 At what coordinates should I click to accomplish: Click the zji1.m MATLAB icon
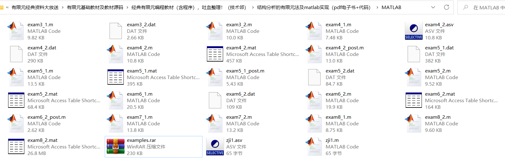(x=314, y=147)
